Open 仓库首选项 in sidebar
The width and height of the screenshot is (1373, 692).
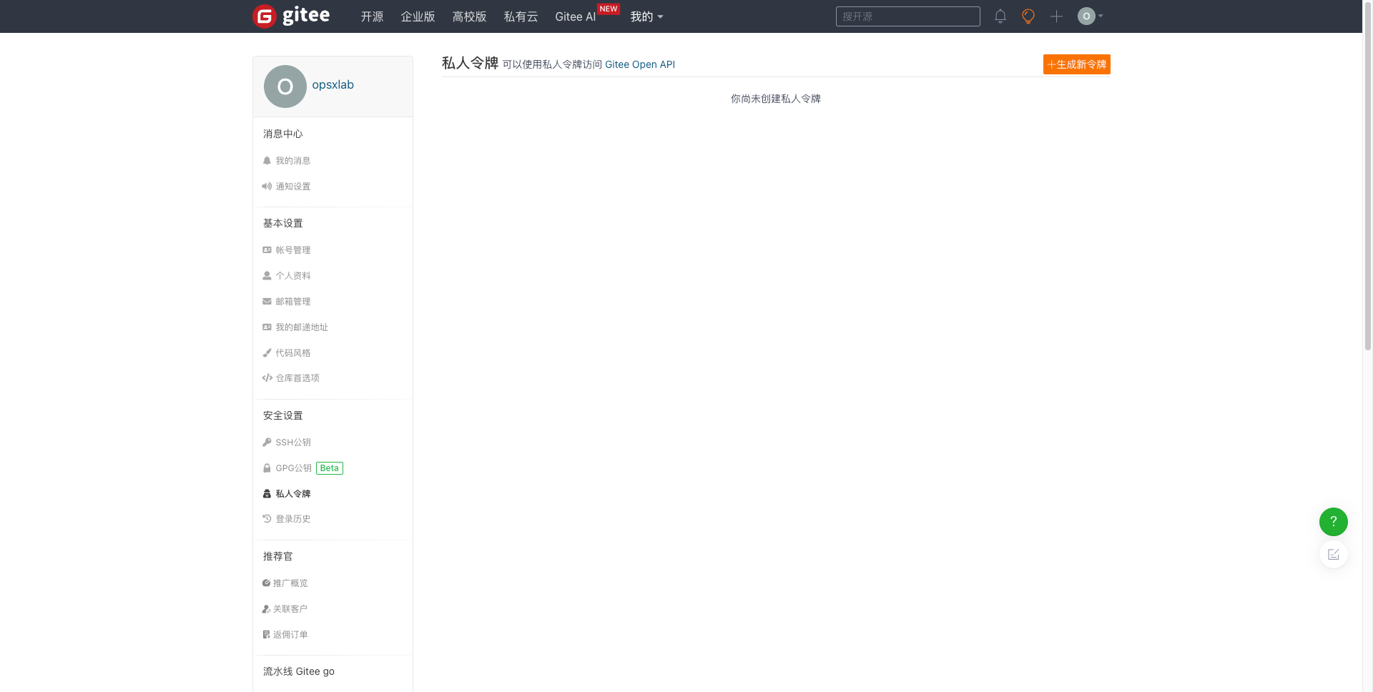297,378
